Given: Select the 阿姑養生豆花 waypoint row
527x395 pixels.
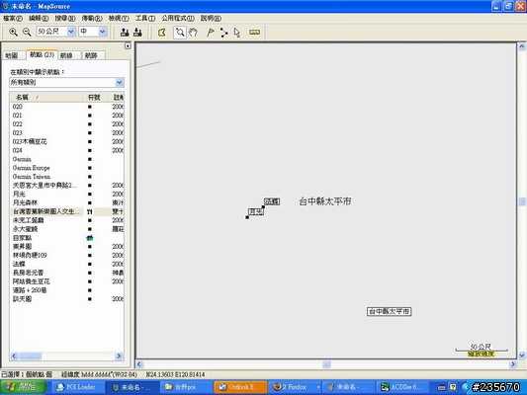Looking at the screenshot, I should 67,281.
